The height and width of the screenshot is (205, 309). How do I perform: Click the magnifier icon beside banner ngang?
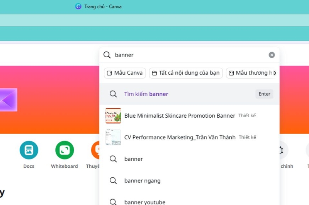pyautogui.click(x=113, y=180)
